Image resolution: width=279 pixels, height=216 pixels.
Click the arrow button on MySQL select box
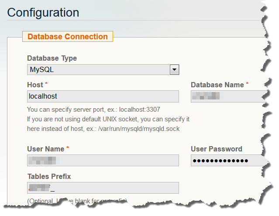tap(174, 69)
